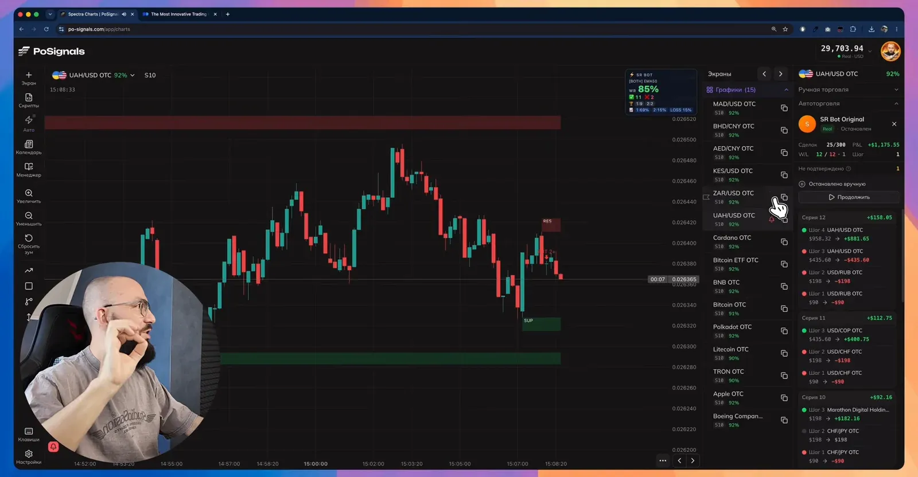Expand the Ручная торговля section
This screenshot has width=918, height=477.
pyautogui.click(x=896, y=89)
